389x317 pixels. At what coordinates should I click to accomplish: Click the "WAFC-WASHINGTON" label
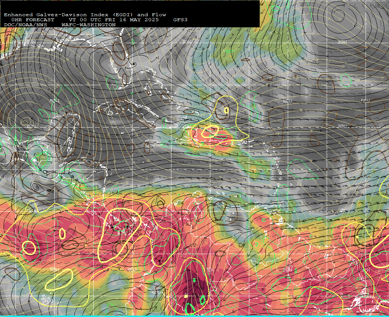point(89,25)
